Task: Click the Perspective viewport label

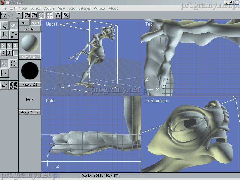Action: [x=157, y=101]
